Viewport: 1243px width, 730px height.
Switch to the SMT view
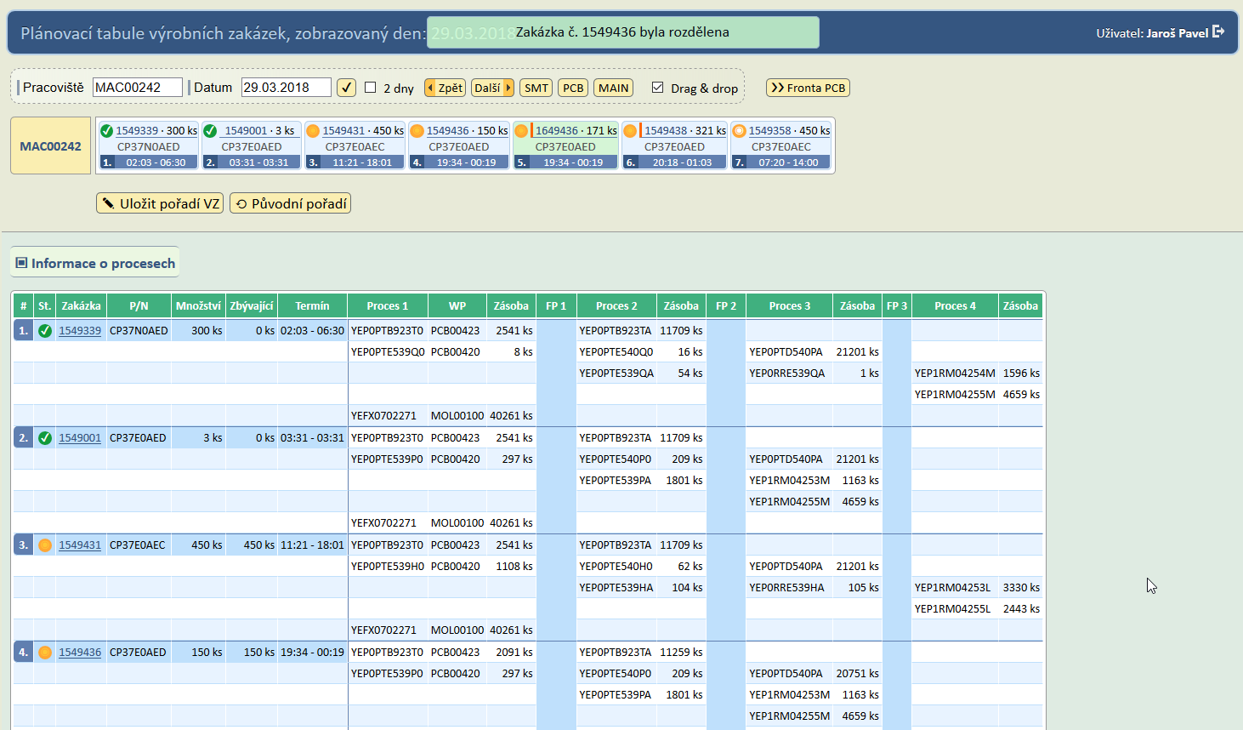pyautogui.click(x=536, y=88)
